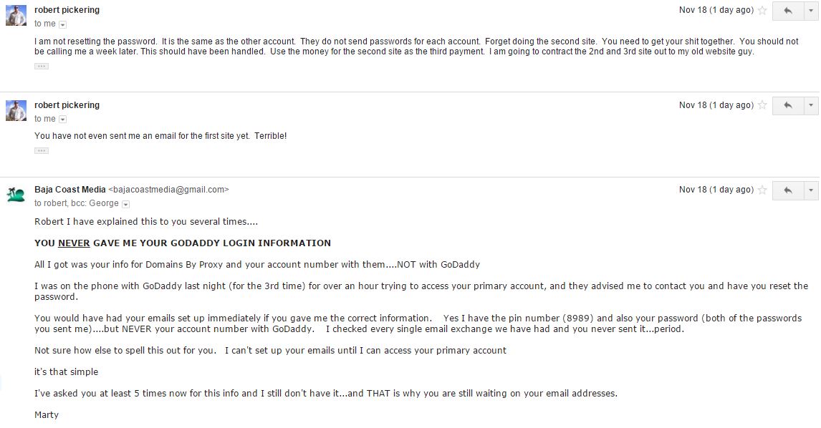Click sender name Baja Coast Media
The image size is (821, 428).
tap(69, 190)
